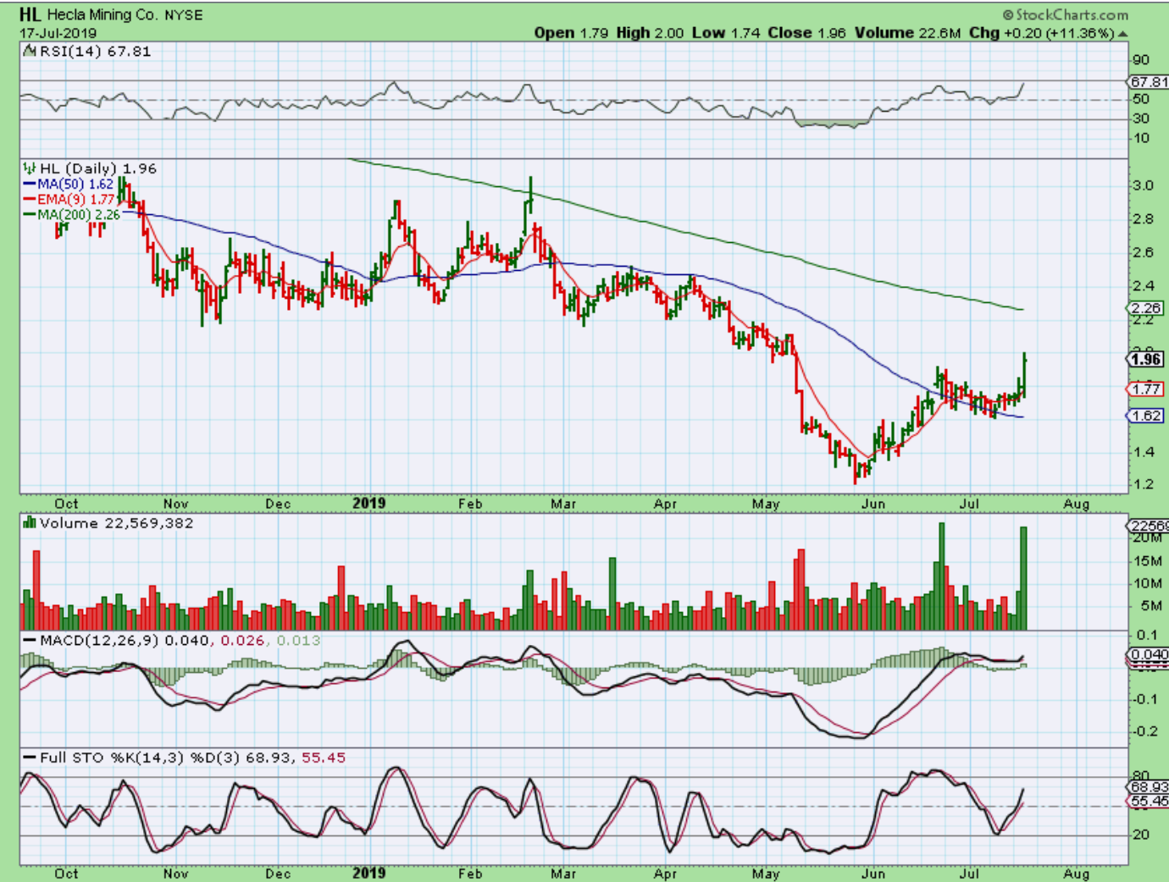Click the black MACD legend line marker

[x=30, y=641]
